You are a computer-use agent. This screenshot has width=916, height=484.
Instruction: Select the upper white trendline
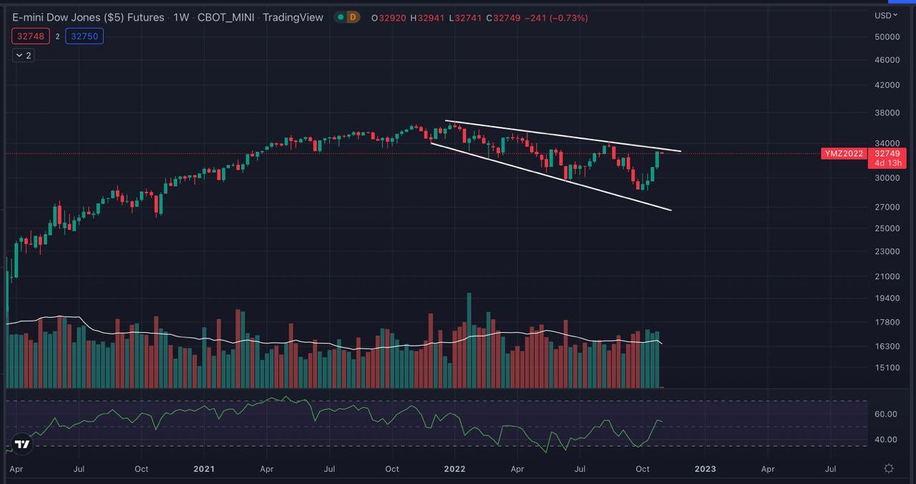coord(562,136)
